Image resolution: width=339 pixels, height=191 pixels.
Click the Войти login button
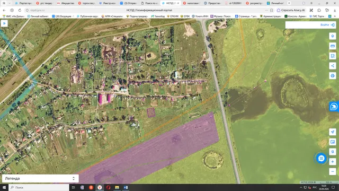coord(327,25)
